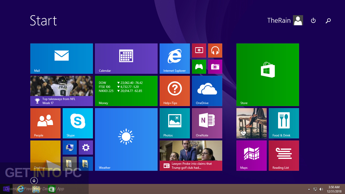Open the Trump golf club news tile
345x194 pixels.
point(191,156)
